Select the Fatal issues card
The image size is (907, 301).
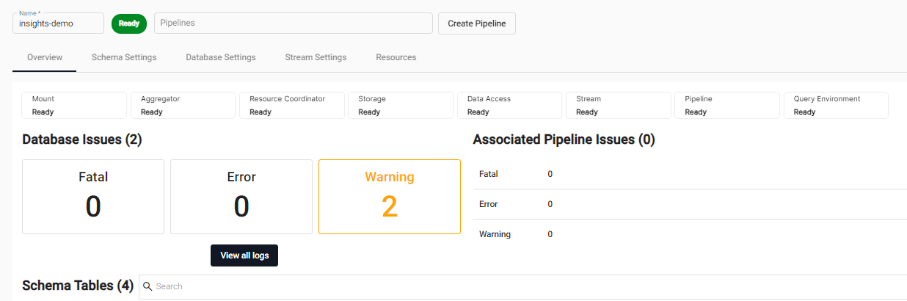click(x=93, y=197)
